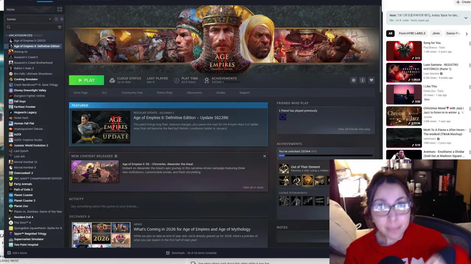
Task: Click the Planet Zoo game icon
Action: pos(11,206)
